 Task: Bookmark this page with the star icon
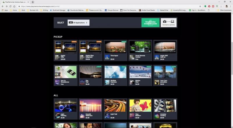pyautogui.click(x=200, y=6)
